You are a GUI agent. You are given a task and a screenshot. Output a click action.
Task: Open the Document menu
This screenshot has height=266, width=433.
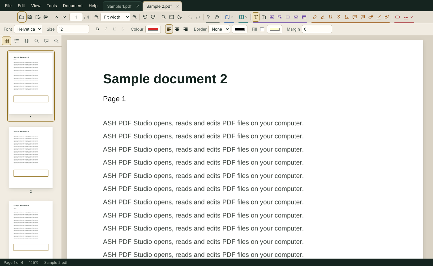(73, 6)
